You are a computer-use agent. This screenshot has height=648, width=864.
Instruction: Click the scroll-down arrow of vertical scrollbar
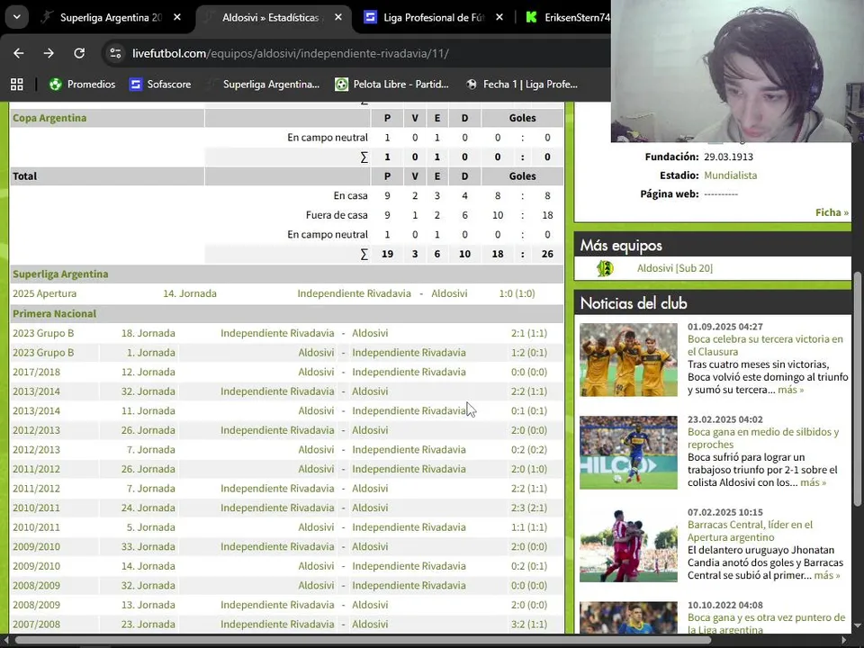[858, 626]
